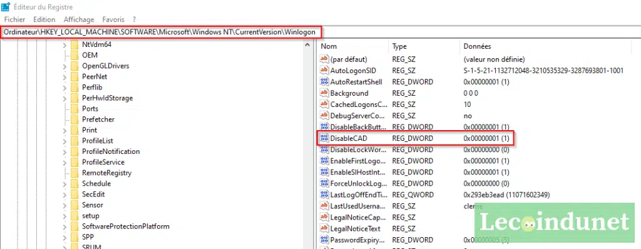641x249 pixels.
Task: Click the Registry Editor title bar icon
Action: 6,6
